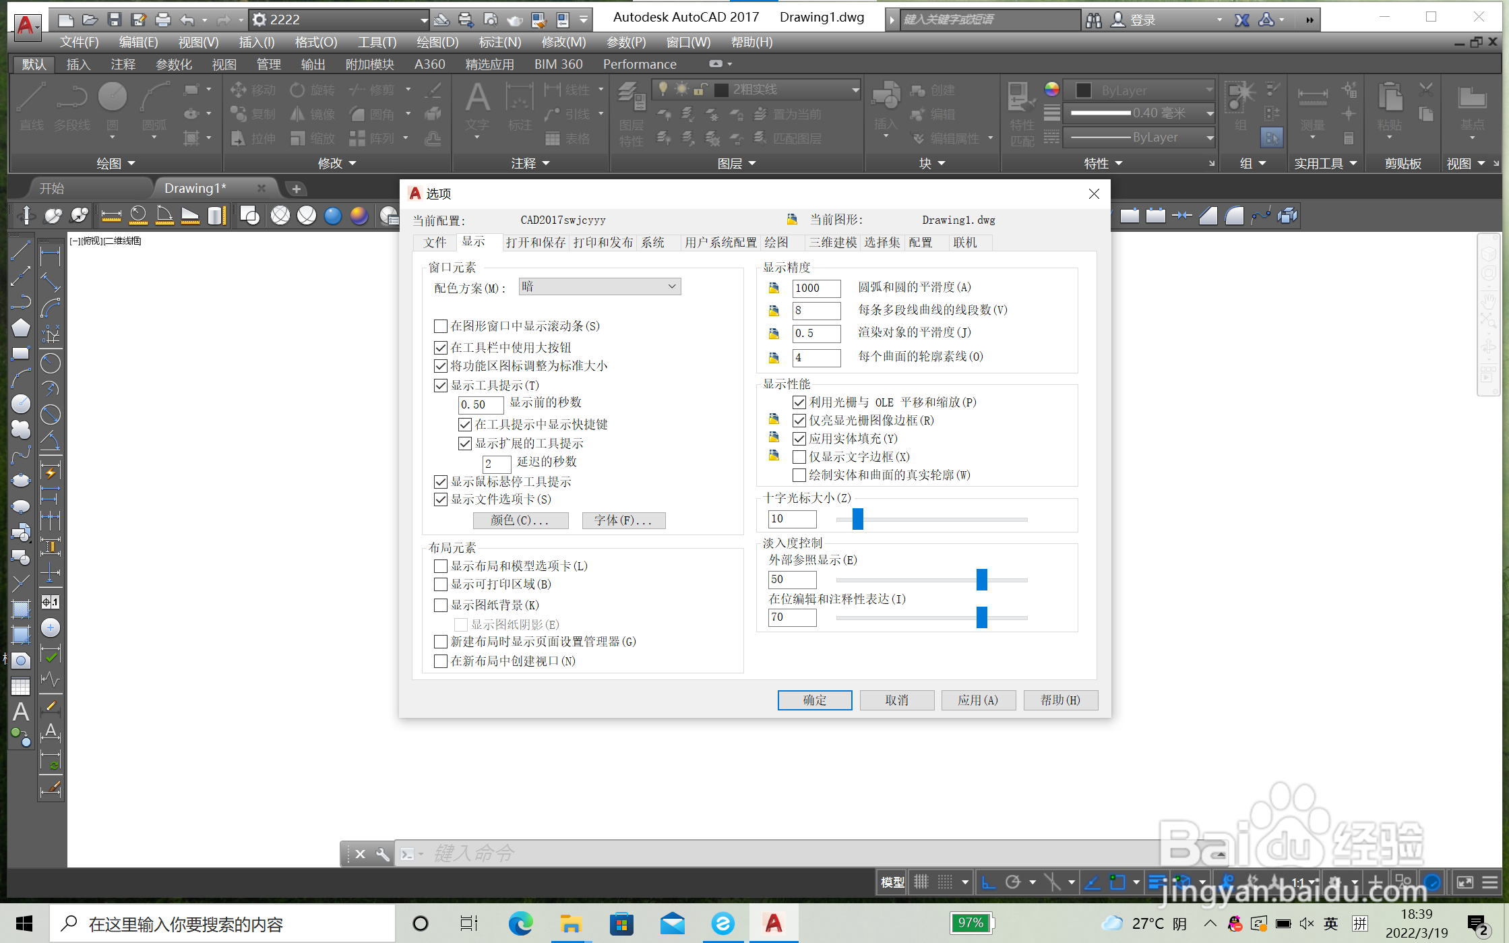Open workspace dropdown 2222

340,20
